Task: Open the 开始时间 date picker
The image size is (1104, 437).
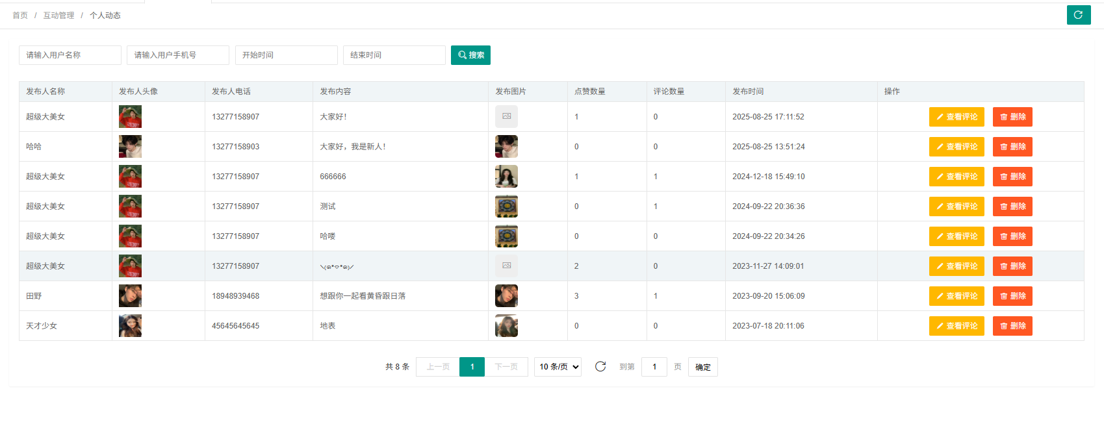Action: pyautogui.click(x=286, y=55)
